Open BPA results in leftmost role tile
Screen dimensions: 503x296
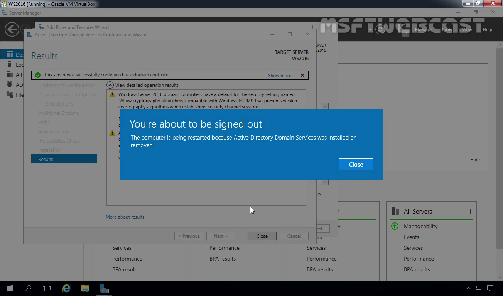pyautogui.click(x=125, y=269)
